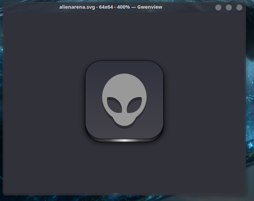
Task: Click the word Gwenview in the title bar
Action: [x=150, y=7]
